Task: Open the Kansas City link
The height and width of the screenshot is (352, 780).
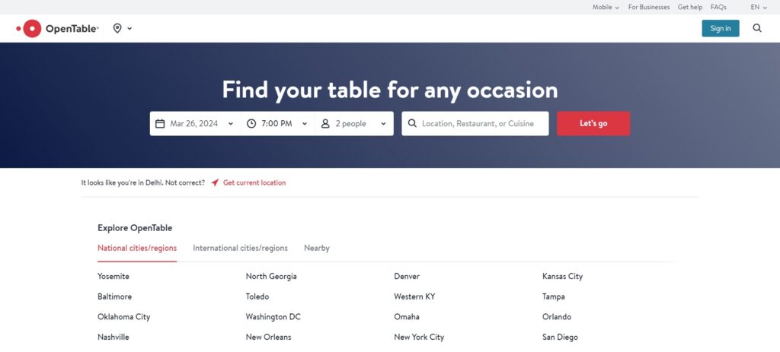Action: click(x=562, y=277)
